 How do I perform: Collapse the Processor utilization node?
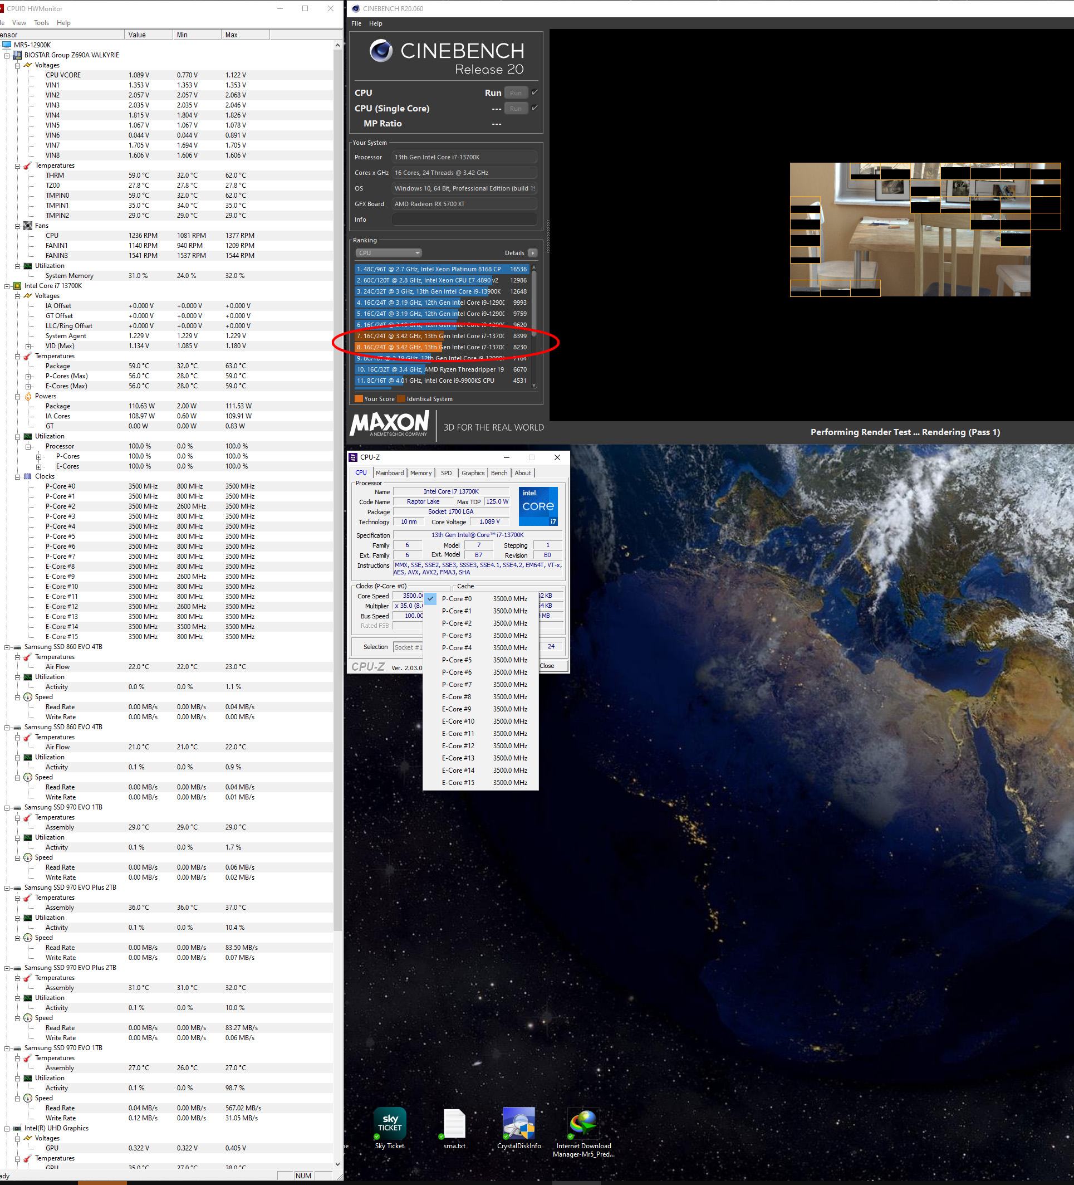click(x=28, y=447)
